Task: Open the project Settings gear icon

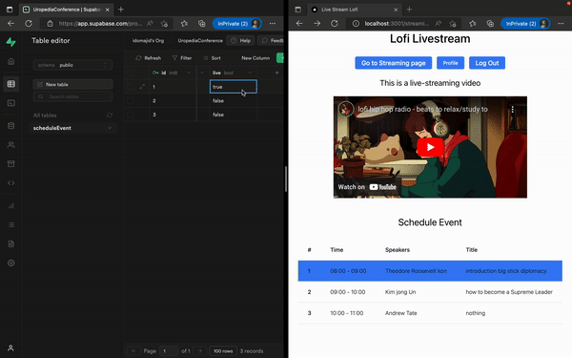Action: click(x=10, y=263)
